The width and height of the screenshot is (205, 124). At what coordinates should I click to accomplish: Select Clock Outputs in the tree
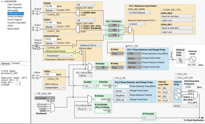15,19
